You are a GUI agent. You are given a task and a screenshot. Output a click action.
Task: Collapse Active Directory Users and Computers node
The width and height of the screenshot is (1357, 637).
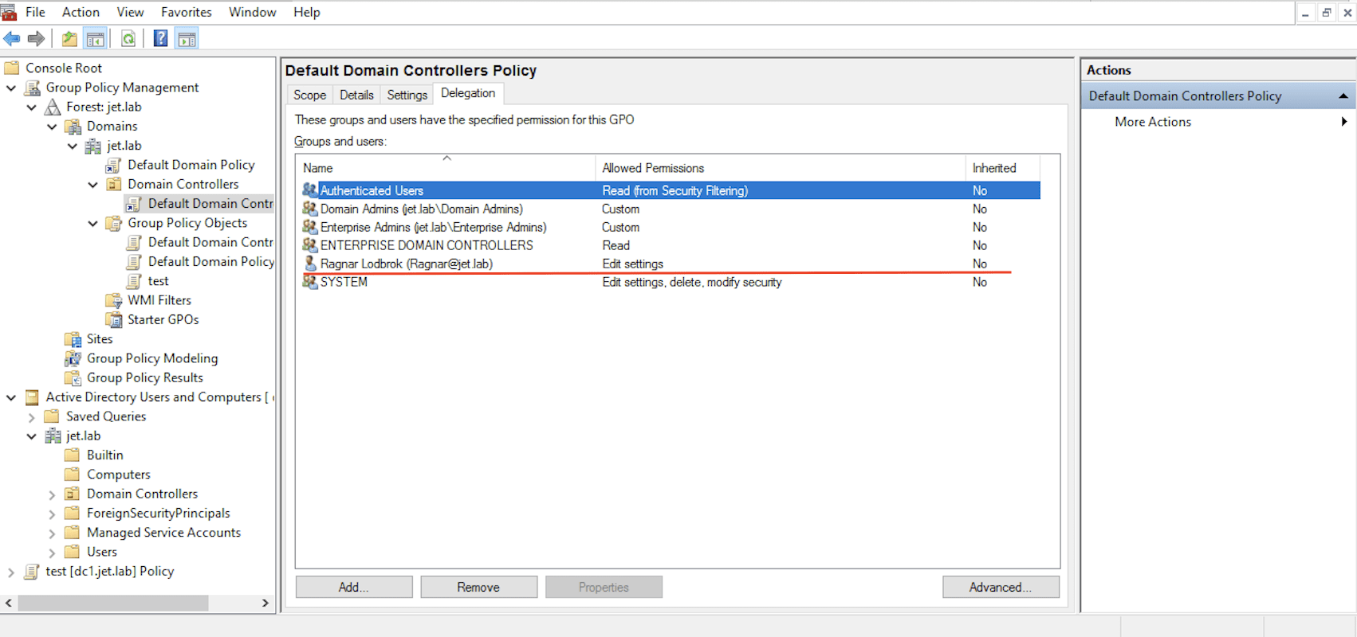pyautogui.click(x=11, y=397)
